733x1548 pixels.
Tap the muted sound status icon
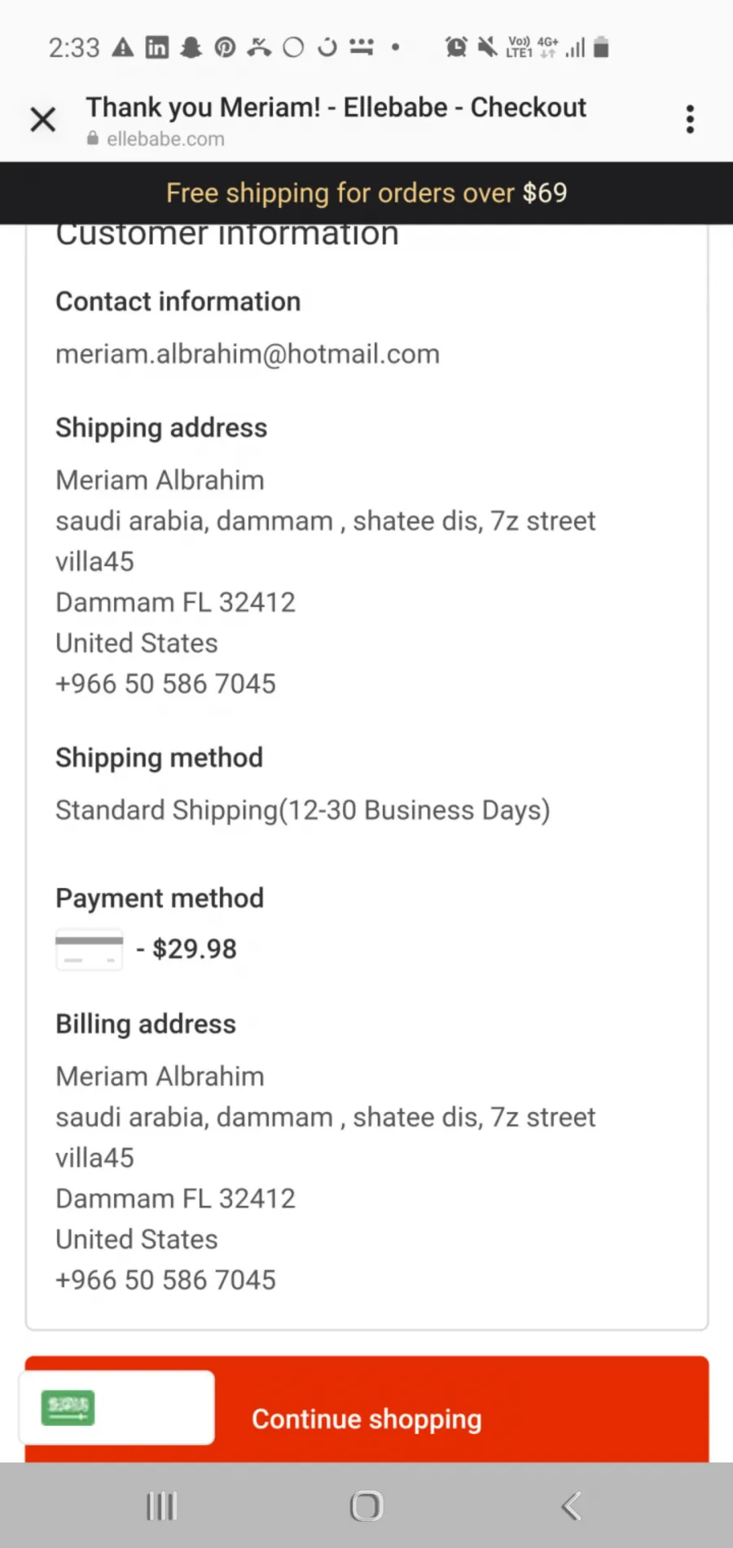coord(487,47)
